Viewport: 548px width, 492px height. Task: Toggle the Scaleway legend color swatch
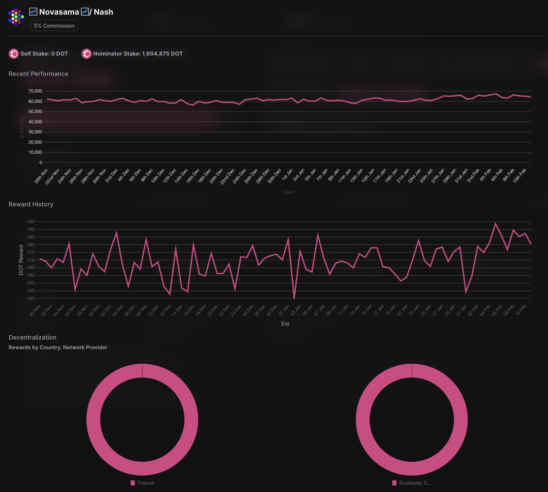point(395,483)
